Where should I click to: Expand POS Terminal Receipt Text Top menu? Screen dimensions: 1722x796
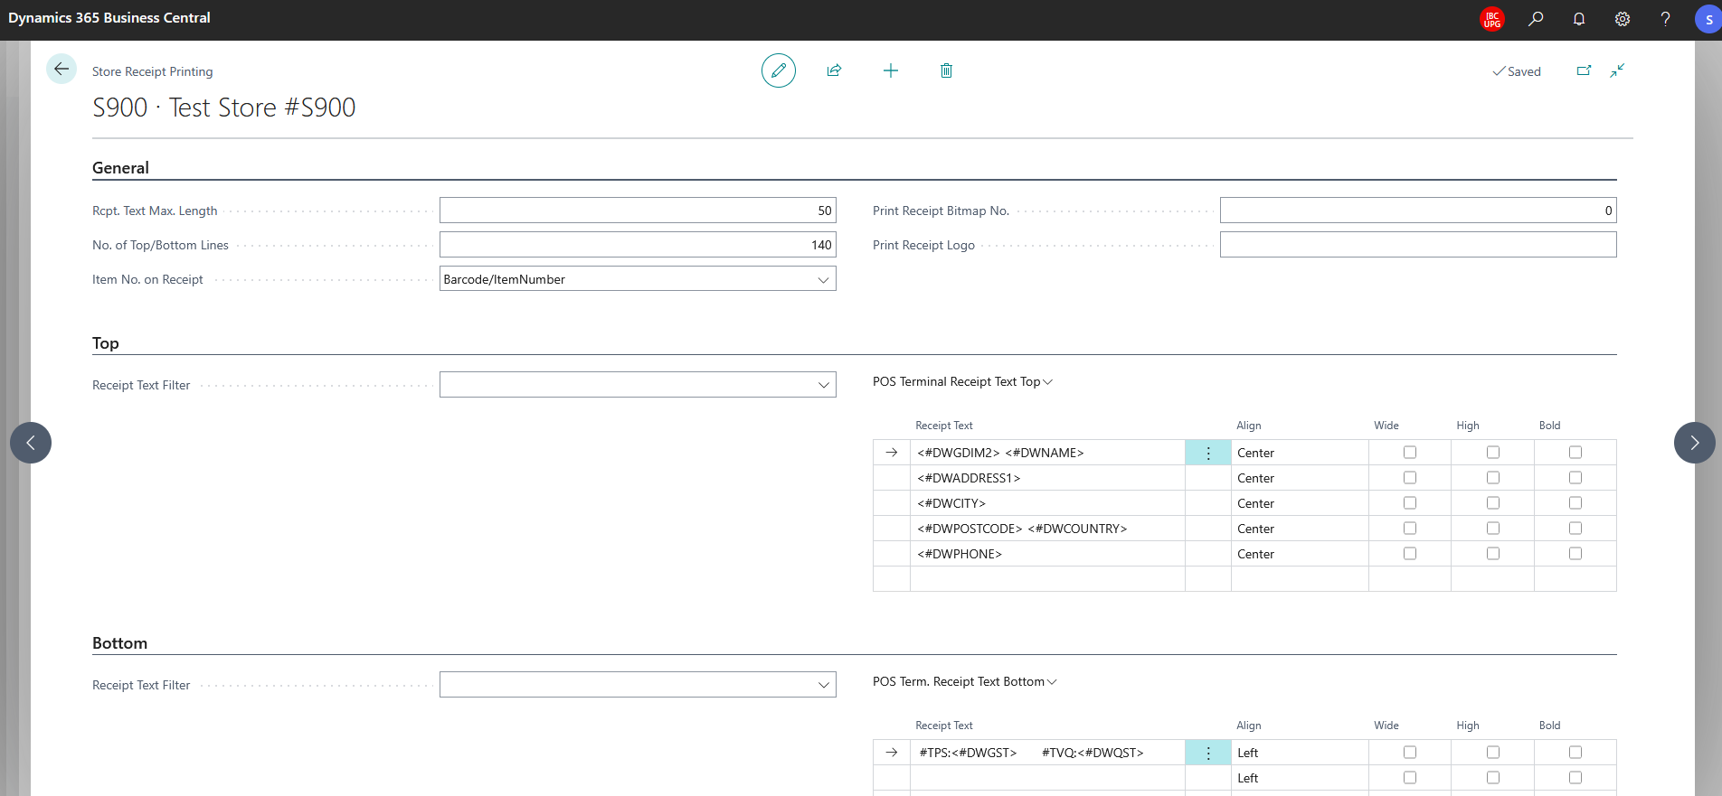[x=962, y=382]
